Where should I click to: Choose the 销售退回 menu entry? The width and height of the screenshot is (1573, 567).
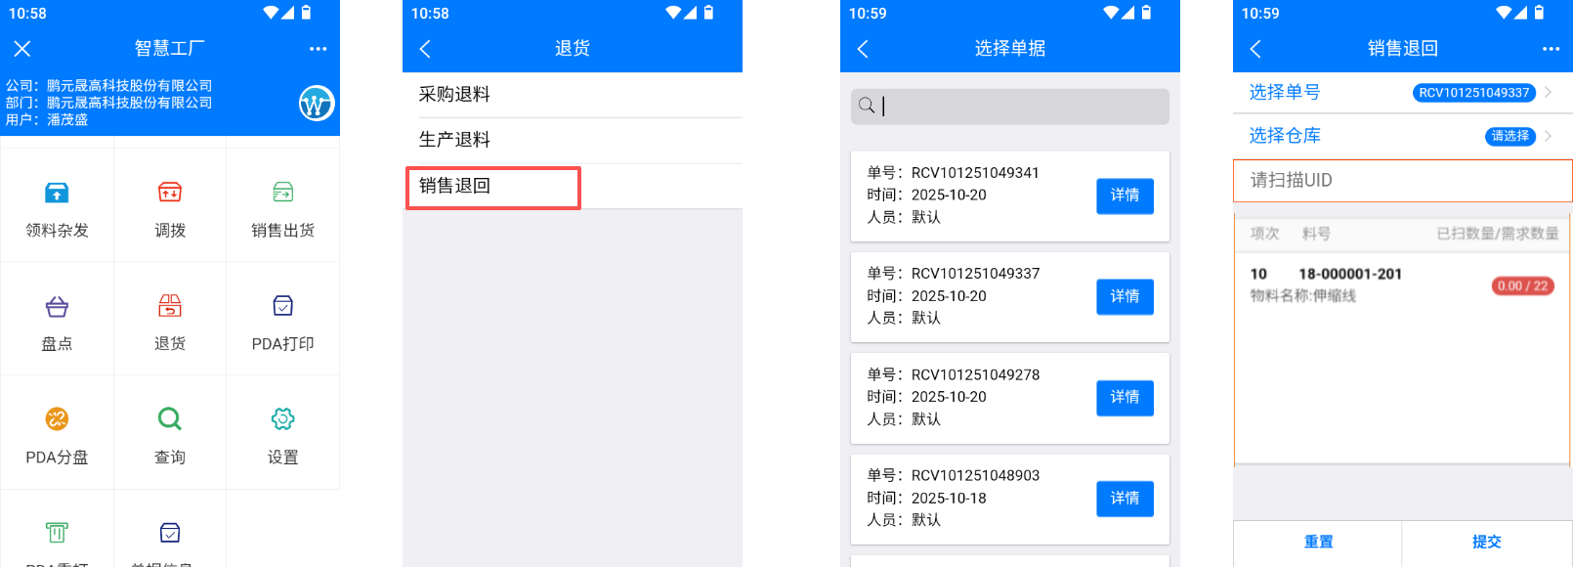tap(493, 187)
